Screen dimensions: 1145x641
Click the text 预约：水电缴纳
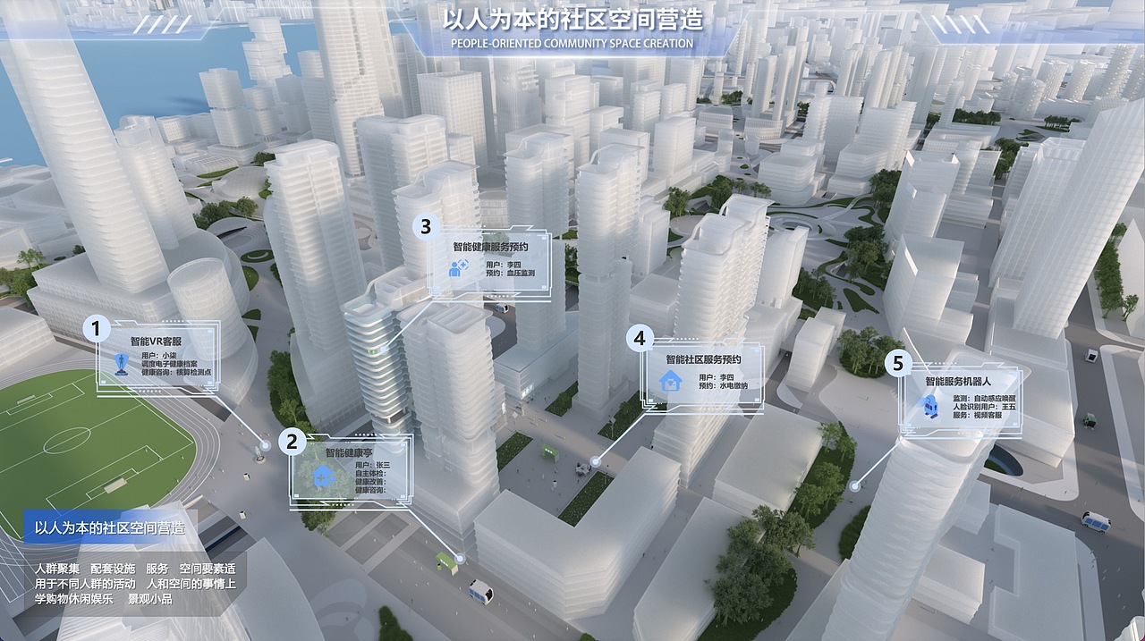723,385
